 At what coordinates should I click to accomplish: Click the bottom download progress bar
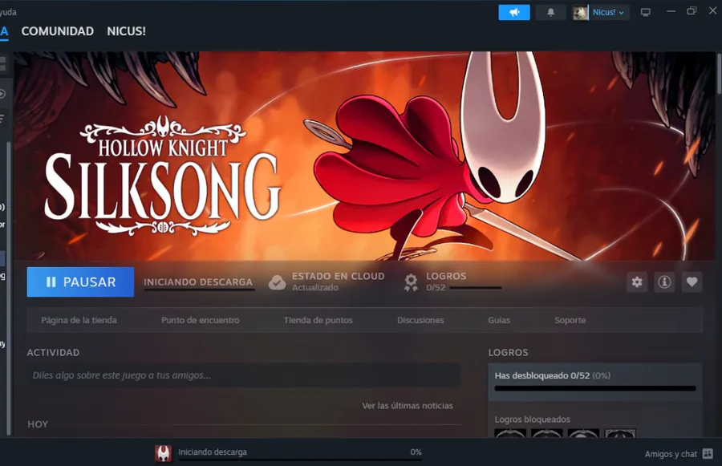tap(300, 460)
